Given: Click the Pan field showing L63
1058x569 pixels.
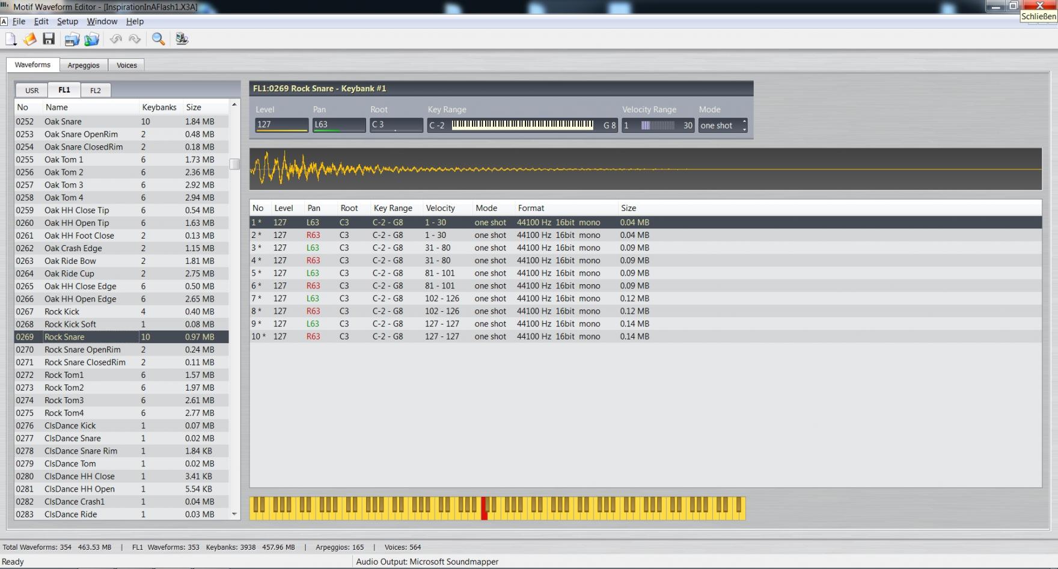Looking at the screenshot, I should (x=338, y=125).
